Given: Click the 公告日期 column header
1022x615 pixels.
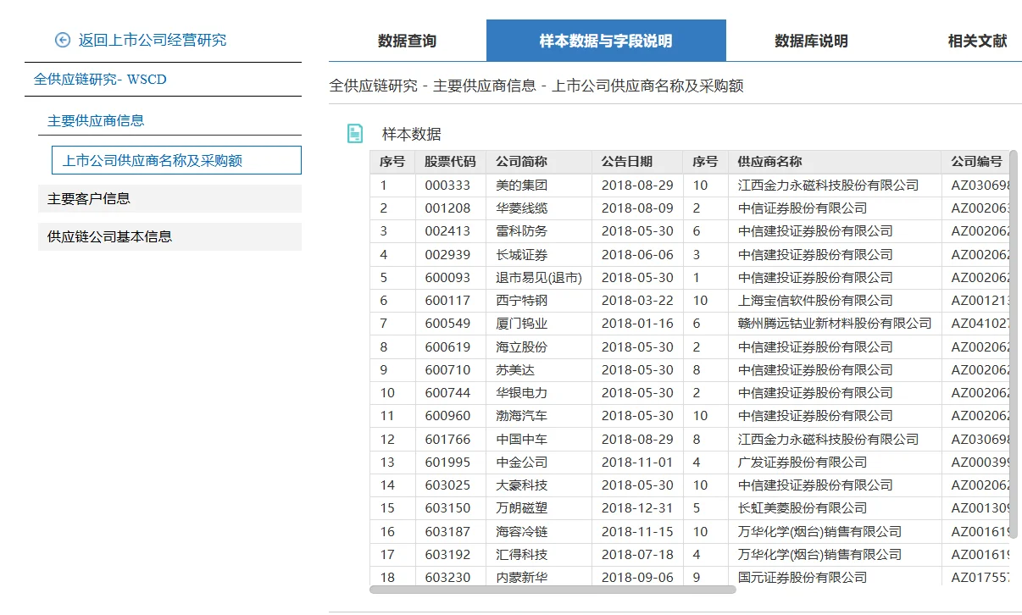Looking at the screenshot, I should click(x=629, y=161).
